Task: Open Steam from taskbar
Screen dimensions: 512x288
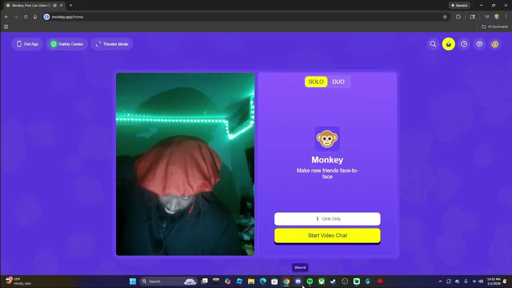Action: [333, 281]
